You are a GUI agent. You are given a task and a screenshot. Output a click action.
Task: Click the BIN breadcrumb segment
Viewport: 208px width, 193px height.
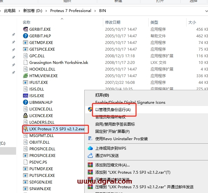(103, 11)
